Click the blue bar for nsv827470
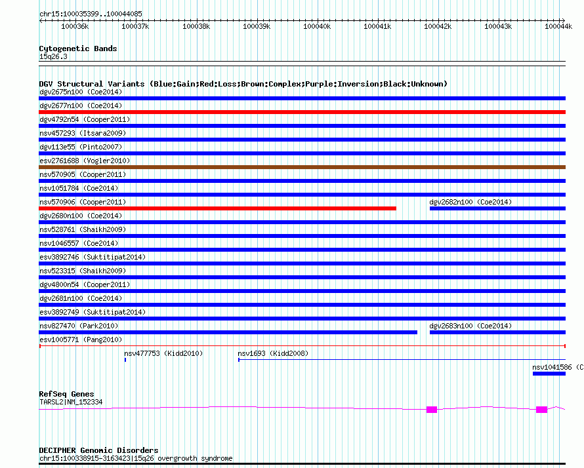This screenshot has height=468, width=584. 228,332
